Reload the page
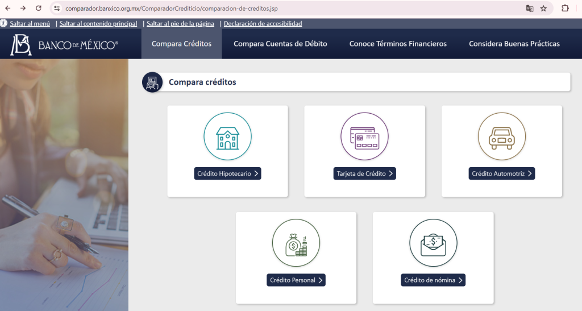Viewport: 582px width, 311px height. [x=39, y=9]
